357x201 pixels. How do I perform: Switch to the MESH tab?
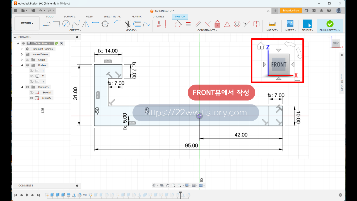(90, 16)
